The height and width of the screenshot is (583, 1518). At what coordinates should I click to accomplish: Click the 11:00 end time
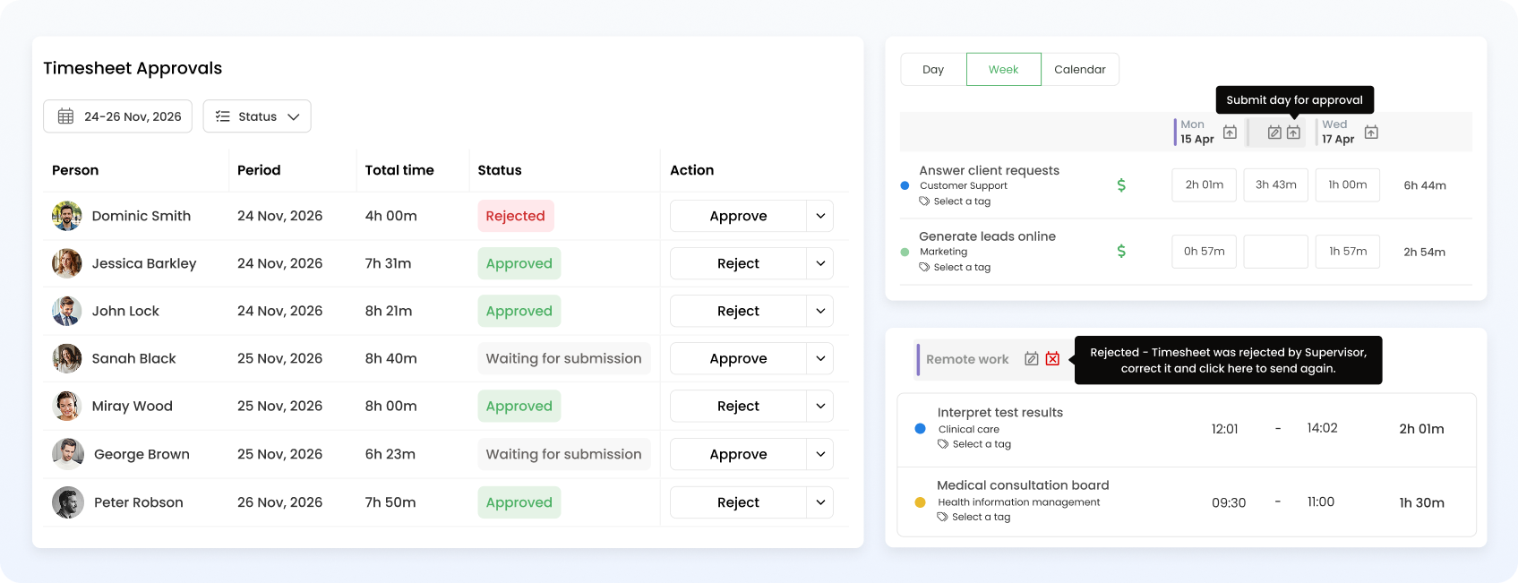(1321, 502)
